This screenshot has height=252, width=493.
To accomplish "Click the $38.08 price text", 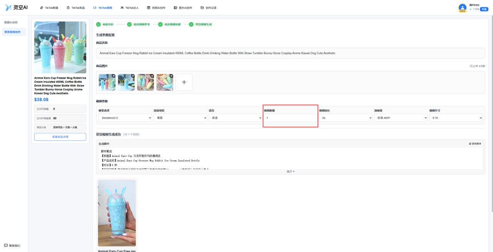I will click(41, 99).
